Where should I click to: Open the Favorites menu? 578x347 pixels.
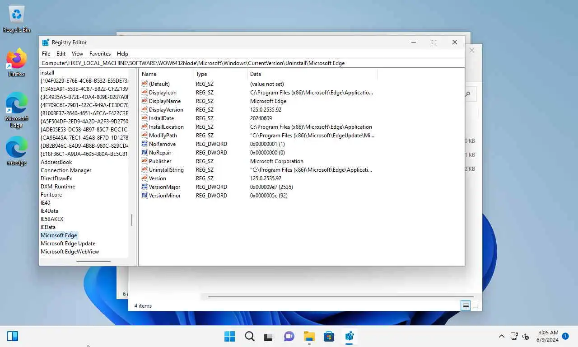tap(100, 53)
